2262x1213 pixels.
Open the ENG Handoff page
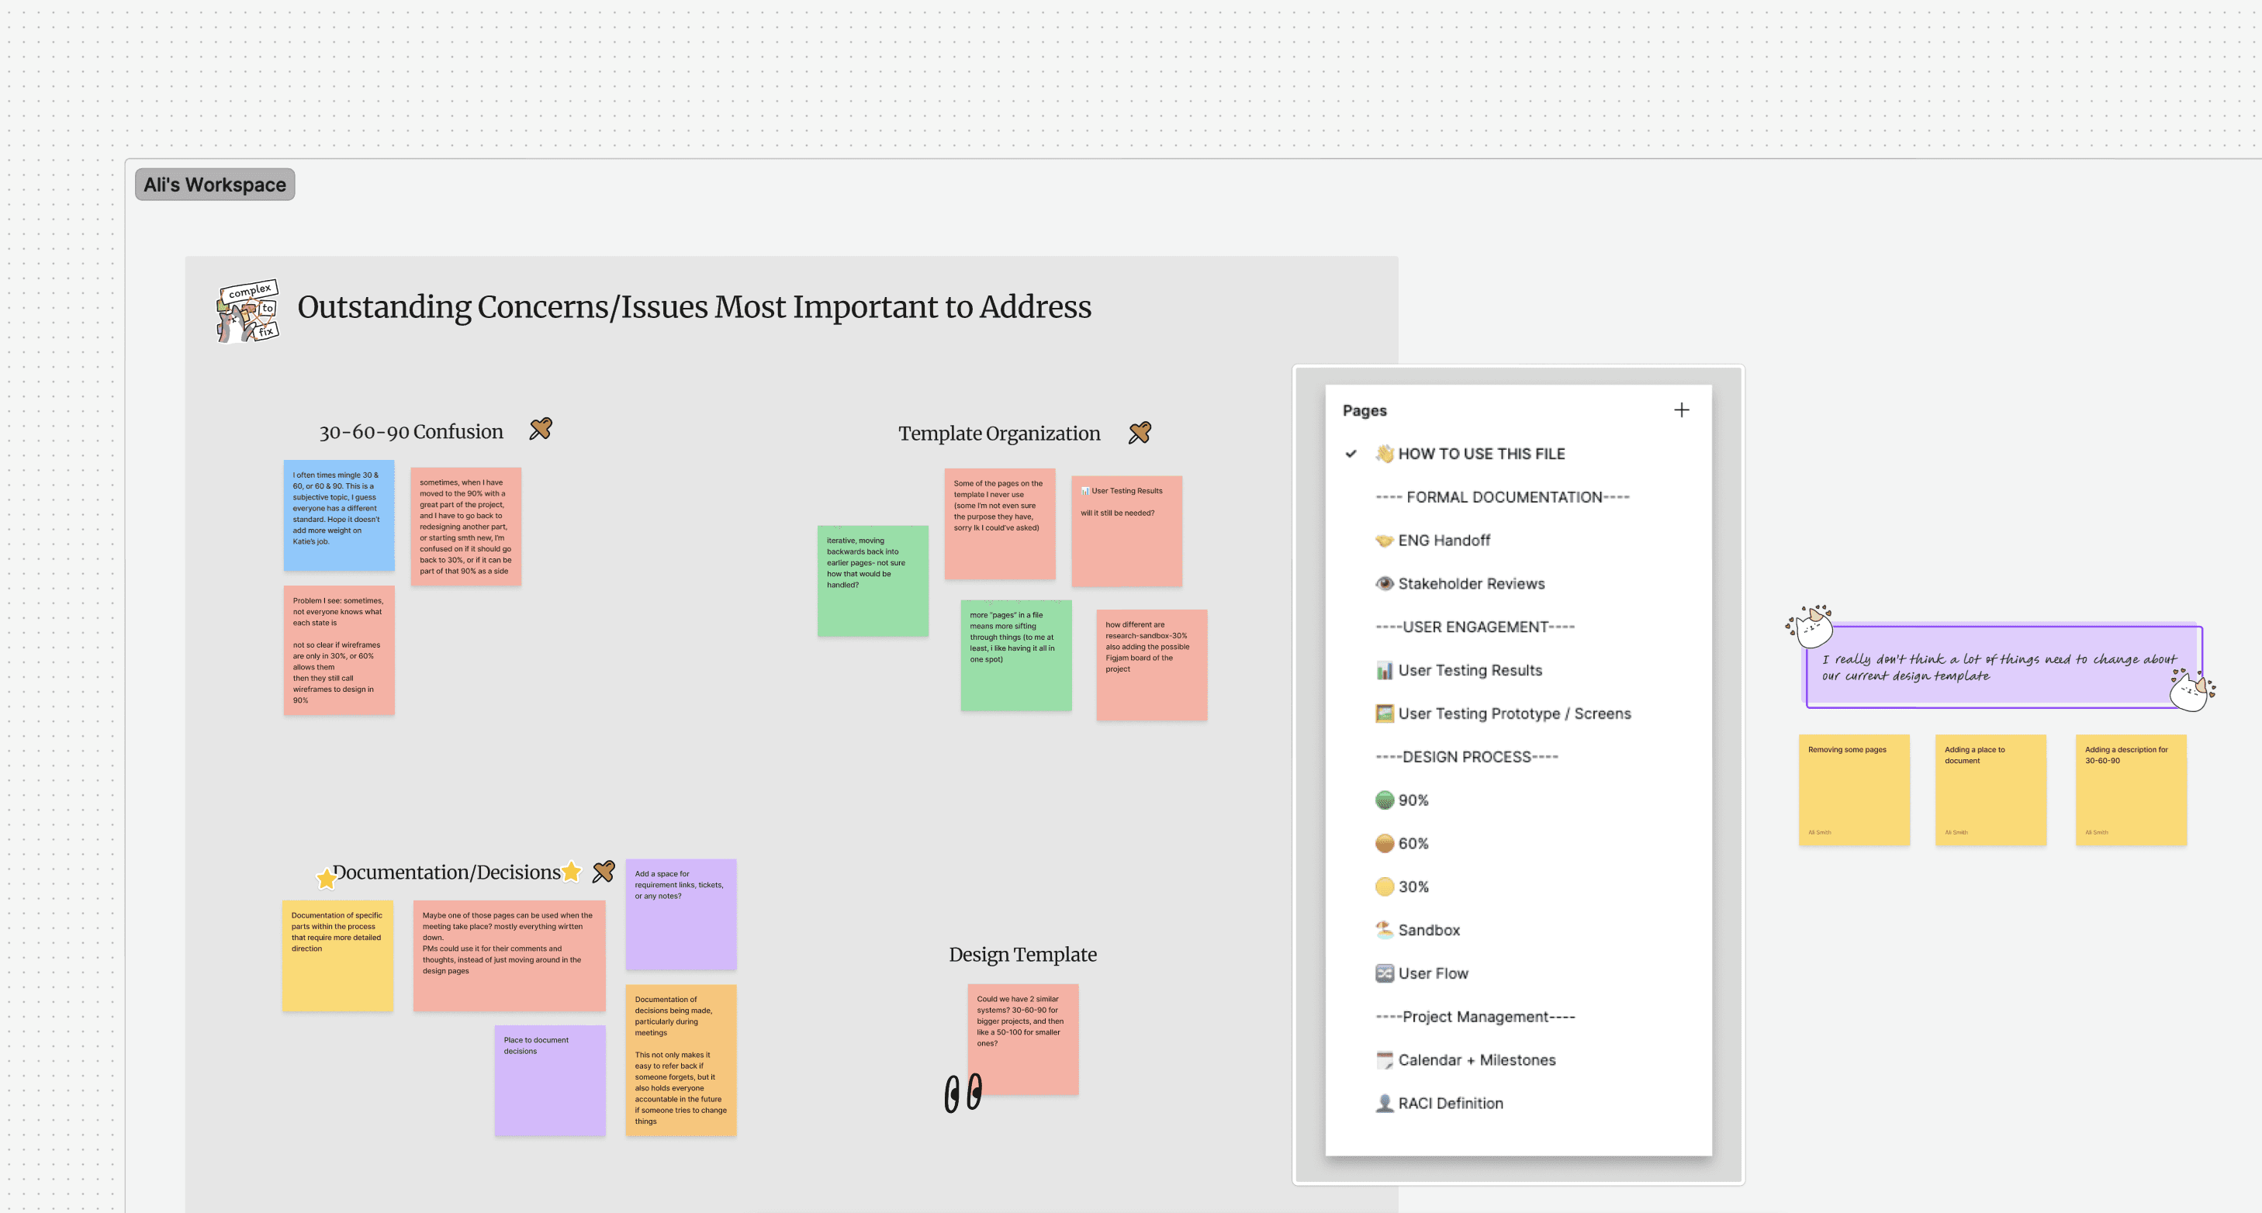[x=1443, y=541]
